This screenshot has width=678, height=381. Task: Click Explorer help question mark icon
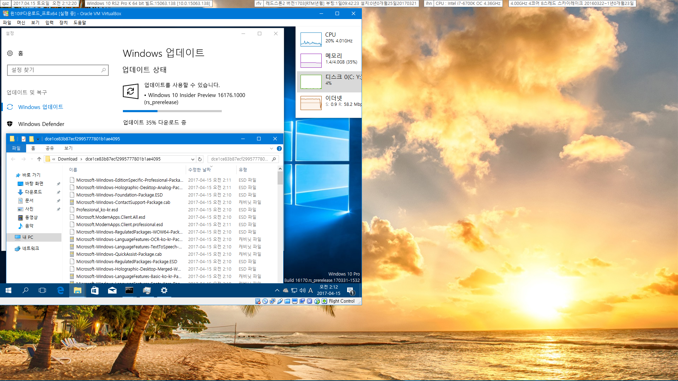point(279,149)
